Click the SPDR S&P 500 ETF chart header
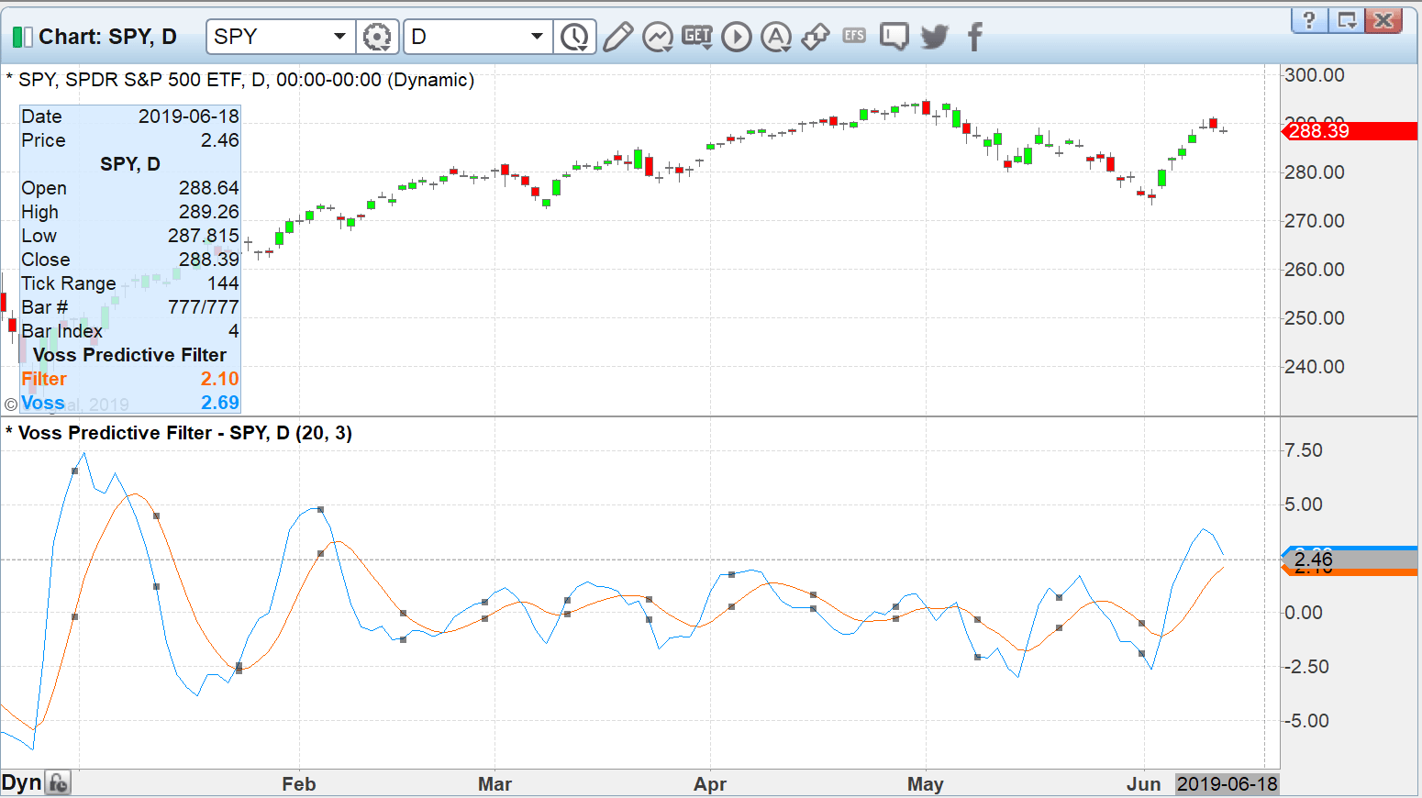The height and width of the screenshot is (798, 1422). point(239,80)
